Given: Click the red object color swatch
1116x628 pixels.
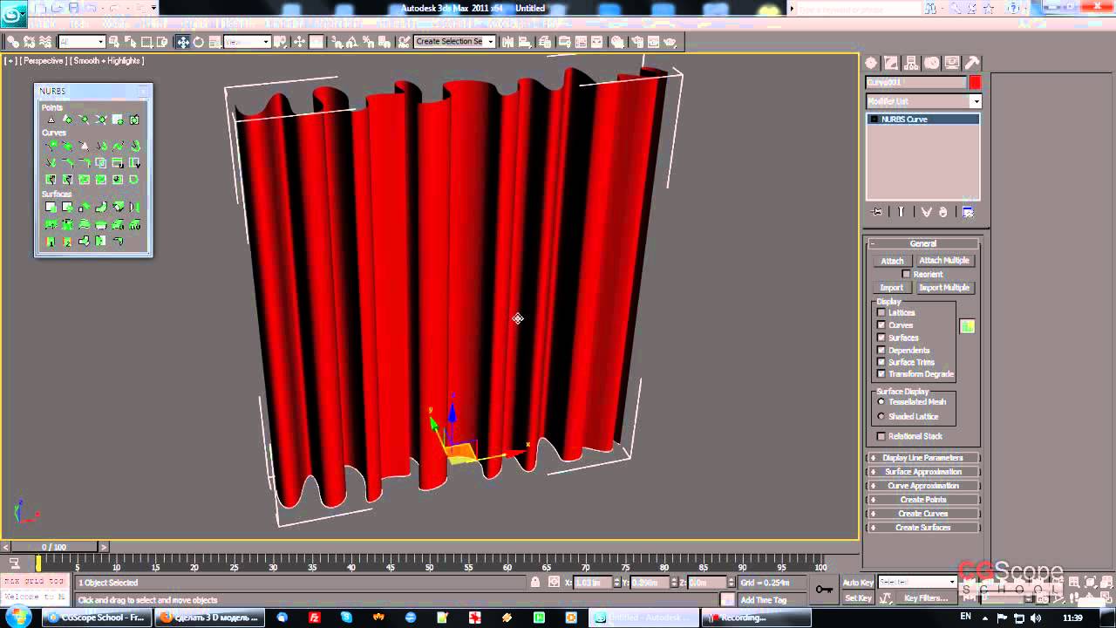Looking at the screenshot, I should tap(975, 83).
